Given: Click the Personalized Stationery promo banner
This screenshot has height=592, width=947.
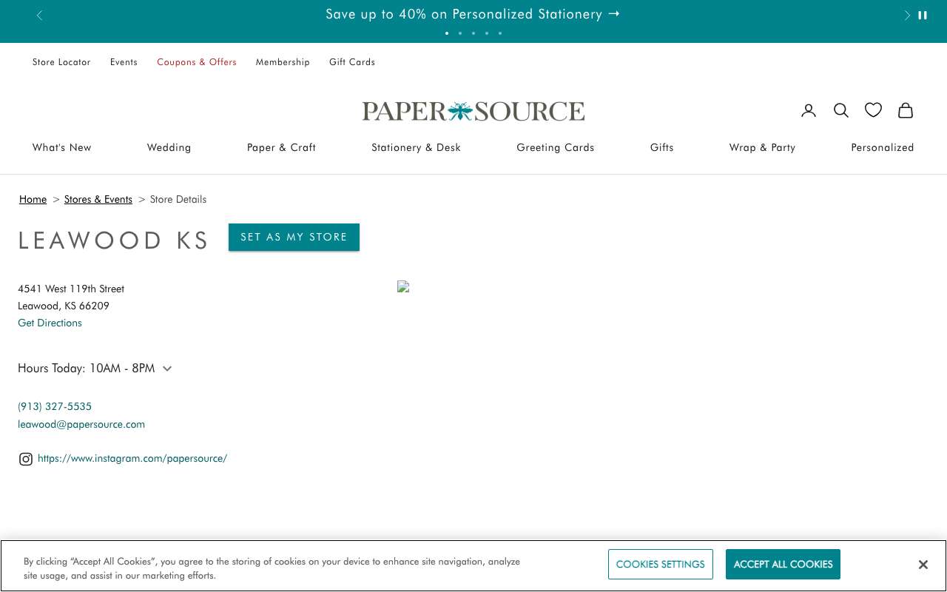Looking at the screenshot, I should pyautogui.click(x=473, y=14).
